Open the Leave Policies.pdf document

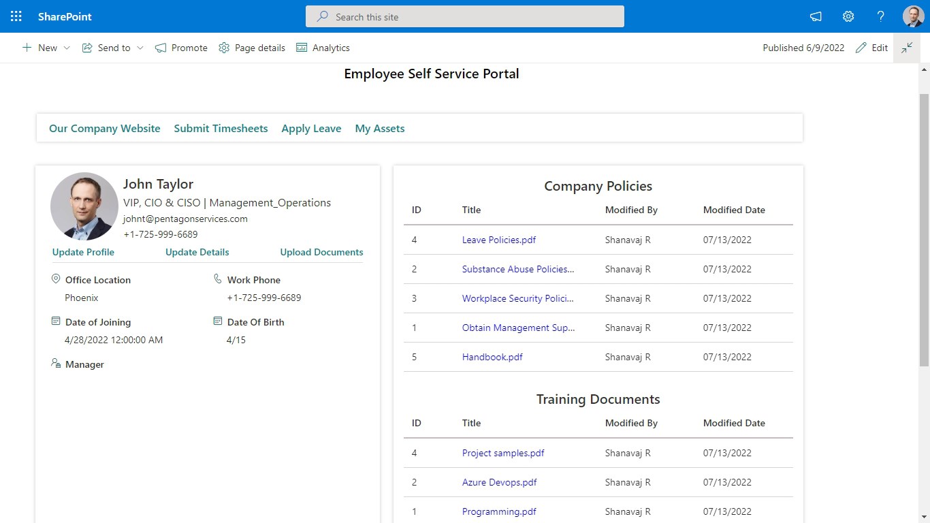(x=498, y=240)
